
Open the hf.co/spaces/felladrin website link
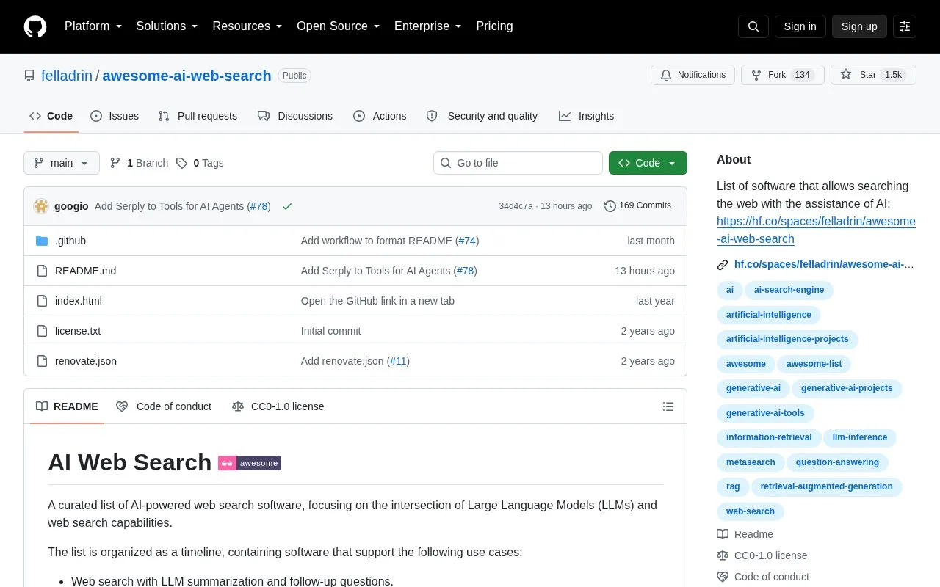[x=824, y=264]
